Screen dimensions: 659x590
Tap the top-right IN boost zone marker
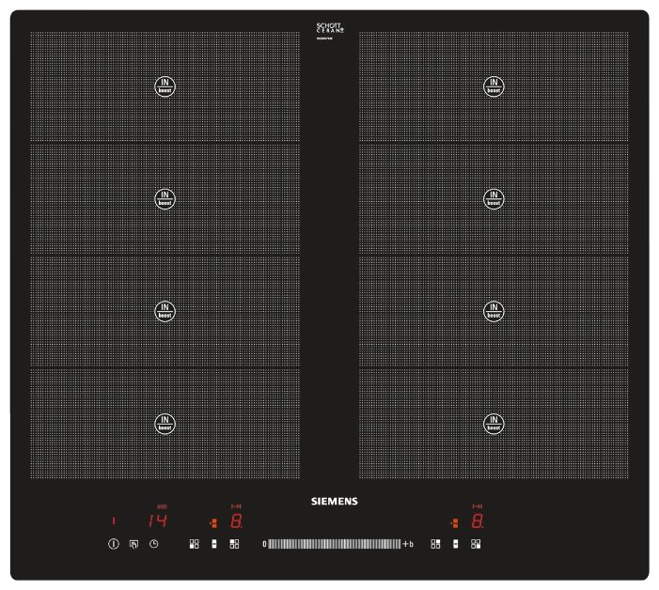pos(494,86)
